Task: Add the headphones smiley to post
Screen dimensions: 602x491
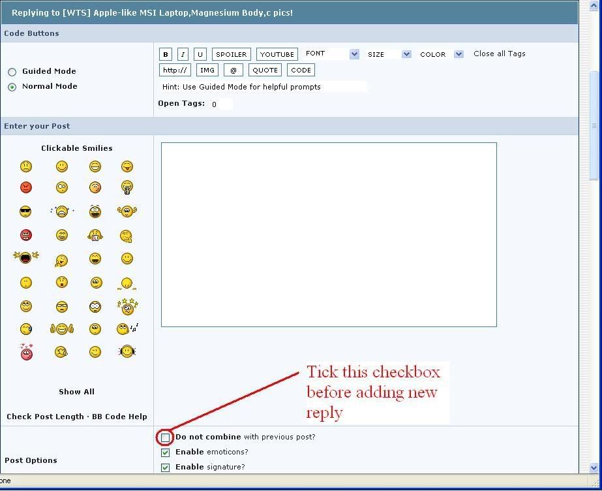Action: point(127,352)
